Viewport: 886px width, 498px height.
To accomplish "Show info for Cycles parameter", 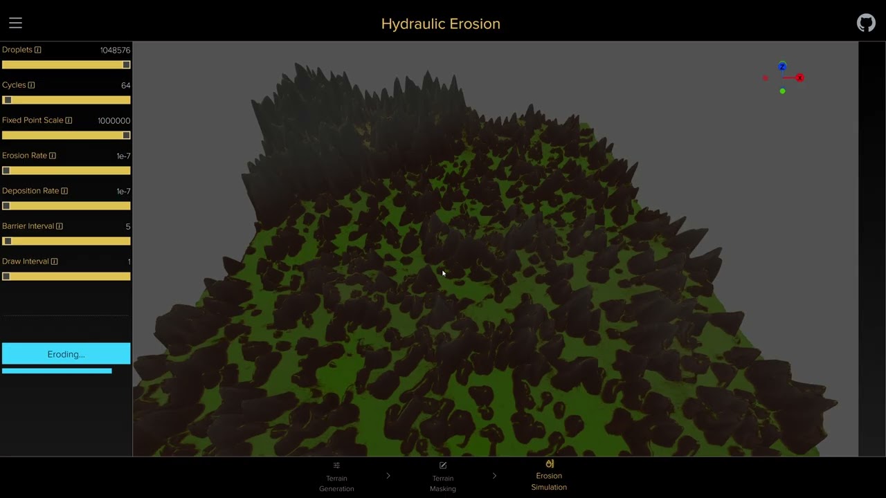I will 31,85.
